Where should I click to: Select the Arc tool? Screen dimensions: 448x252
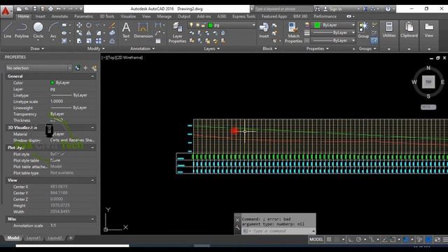(53, 31)
